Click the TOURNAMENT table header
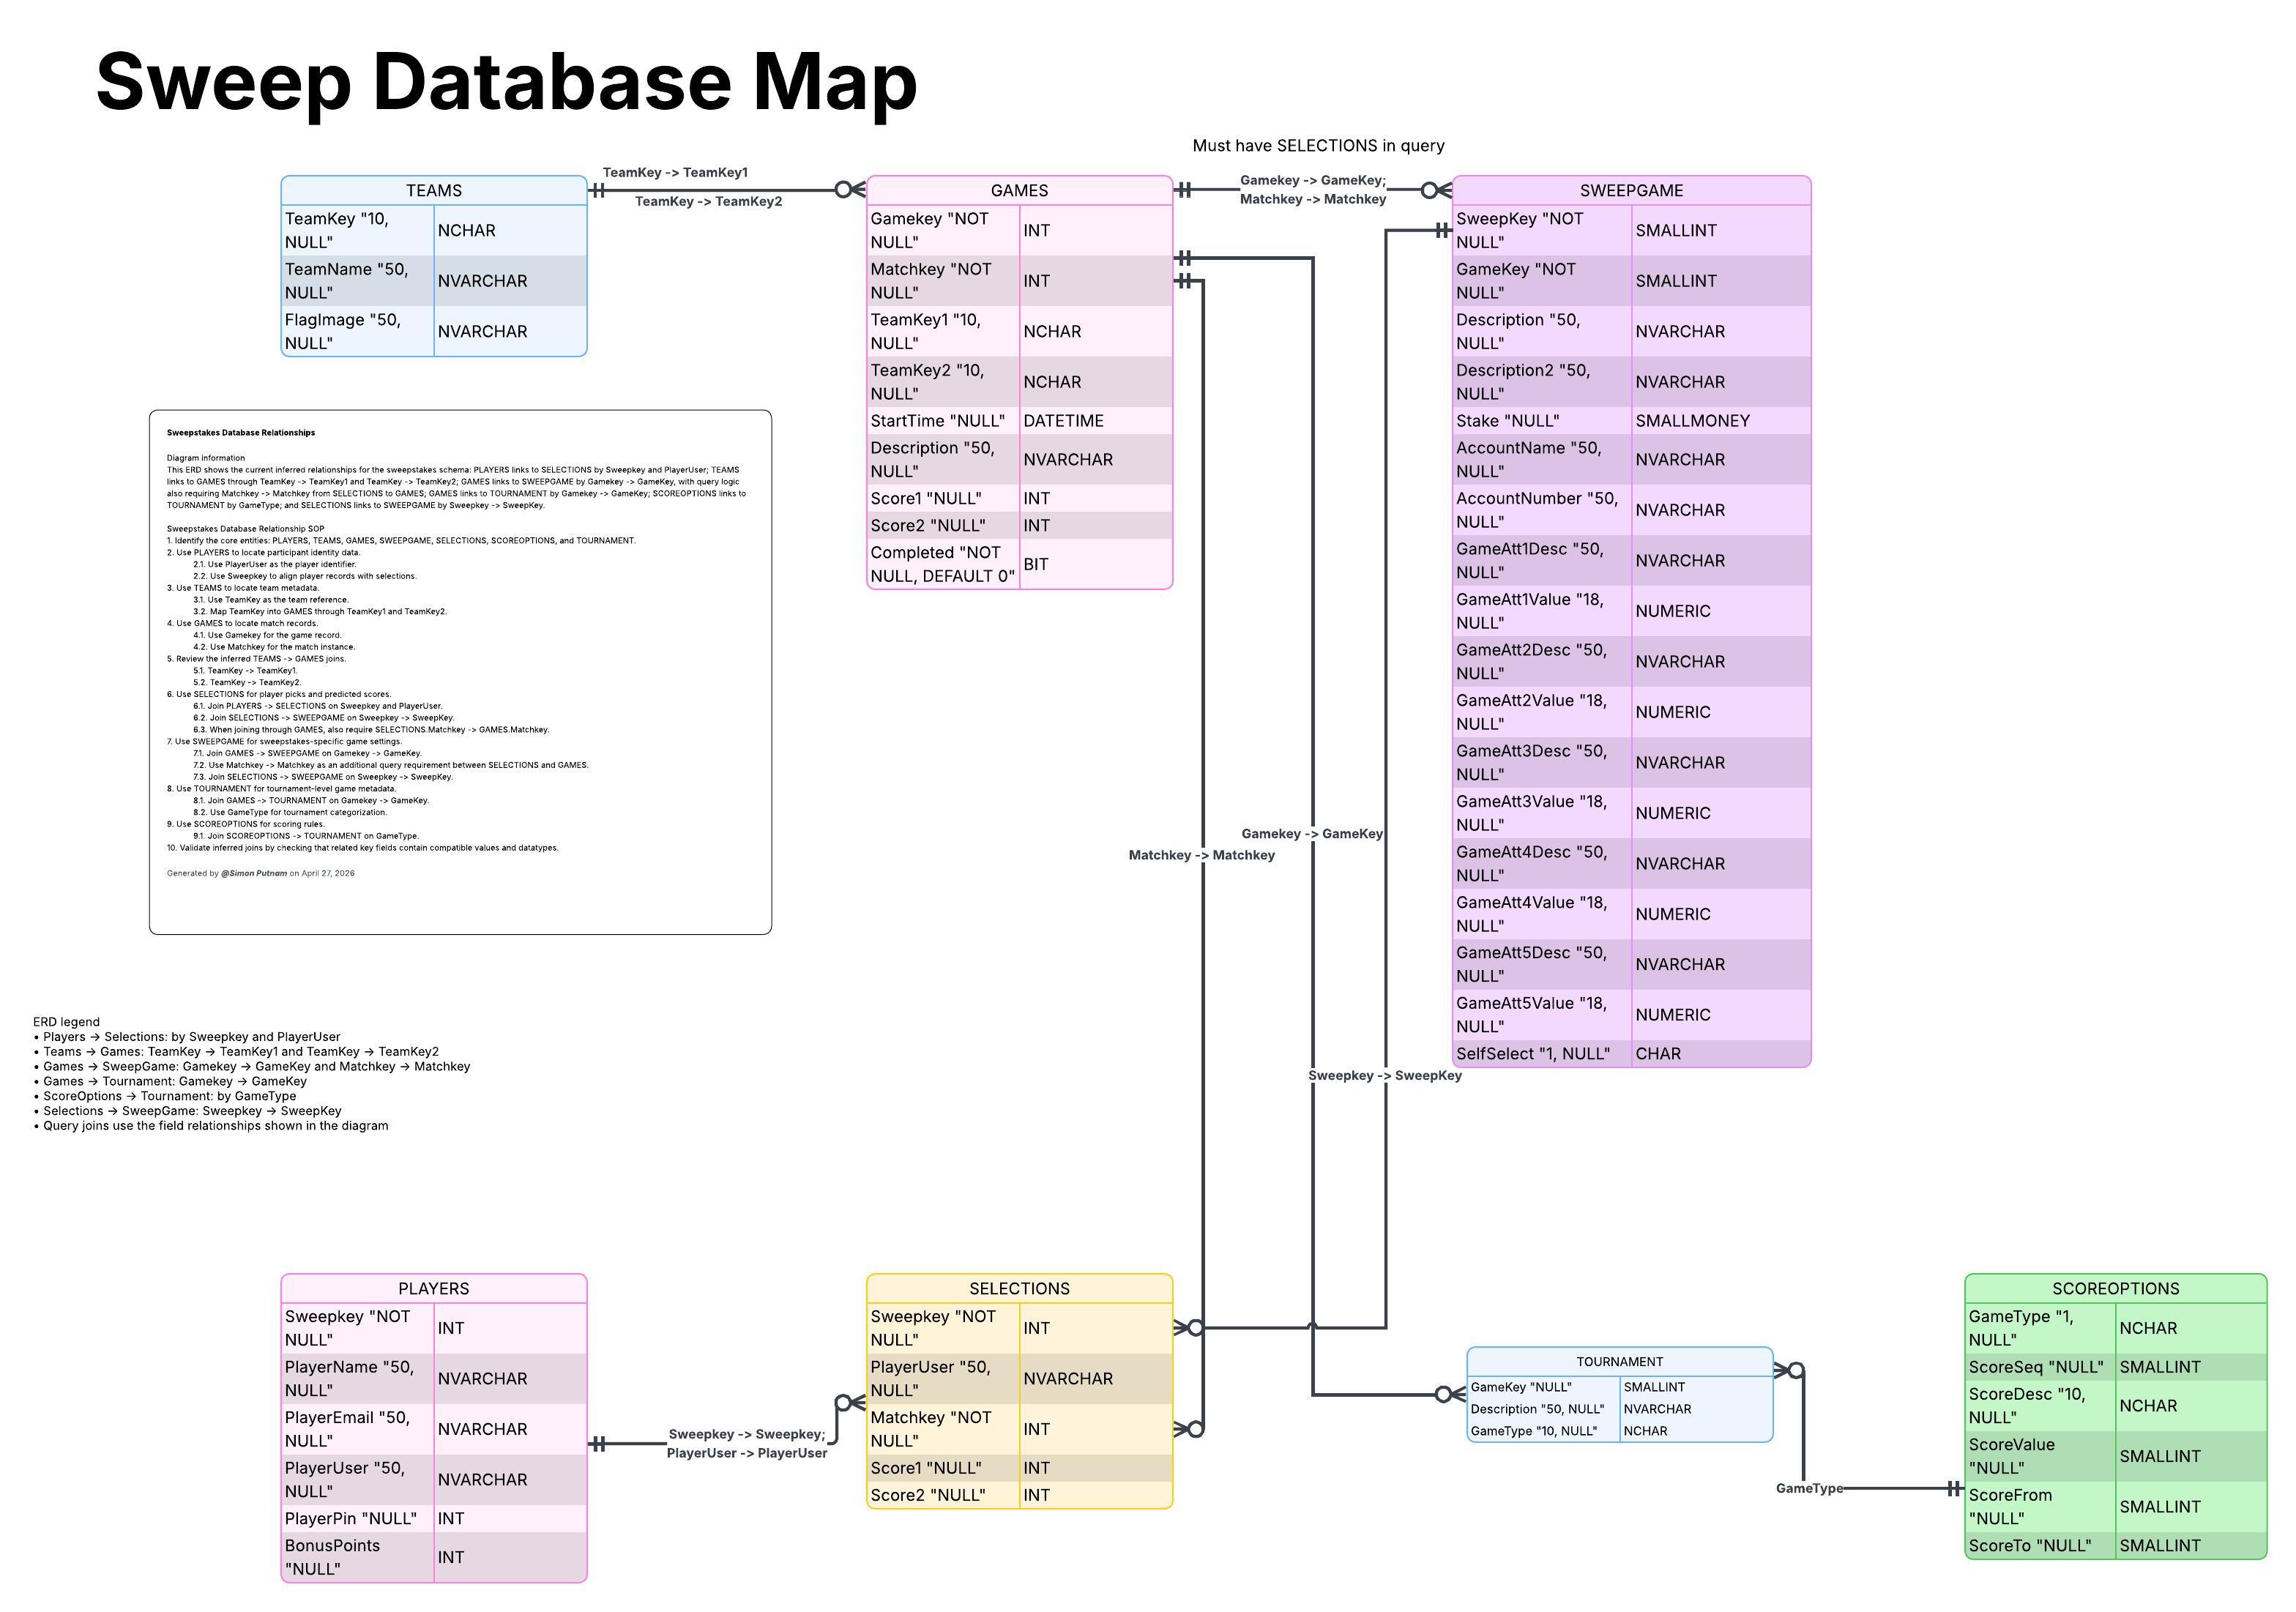 (1620, 1361)
